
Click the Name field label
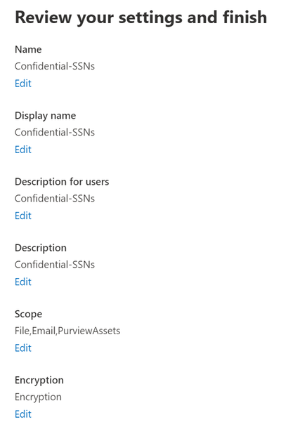[x=28, y=50]
